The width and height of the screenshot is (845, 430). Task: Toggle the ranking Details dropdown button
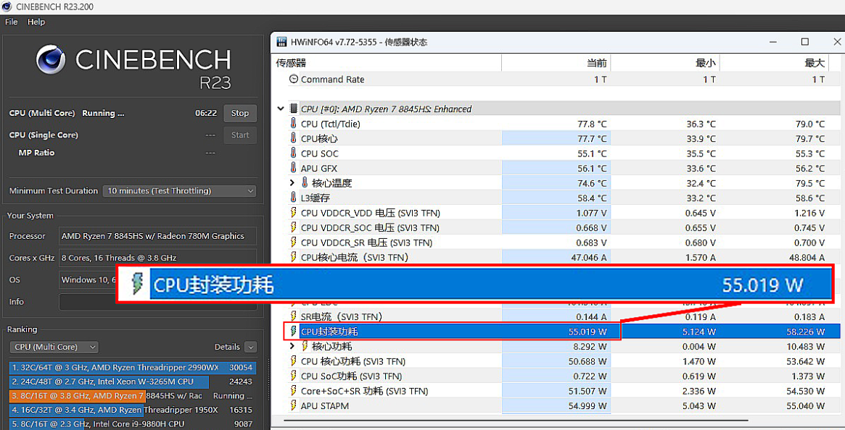tap(250, 347)
